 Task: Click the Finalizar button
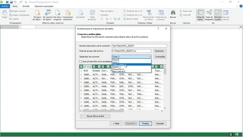tap(145, 123)
